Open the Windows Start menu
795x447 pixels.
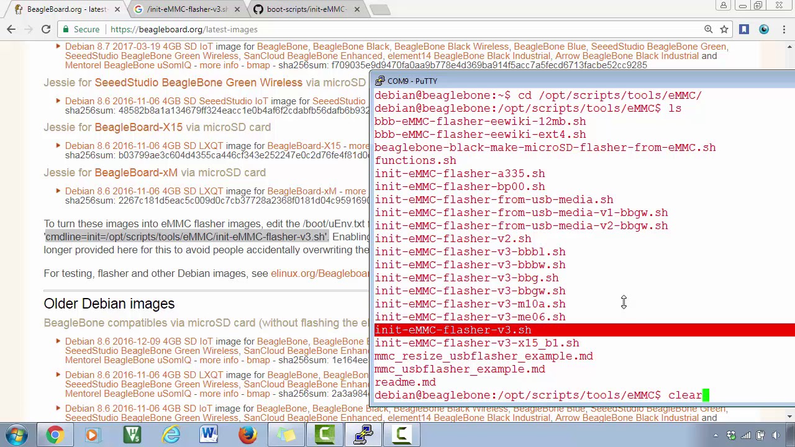[17, 435]
